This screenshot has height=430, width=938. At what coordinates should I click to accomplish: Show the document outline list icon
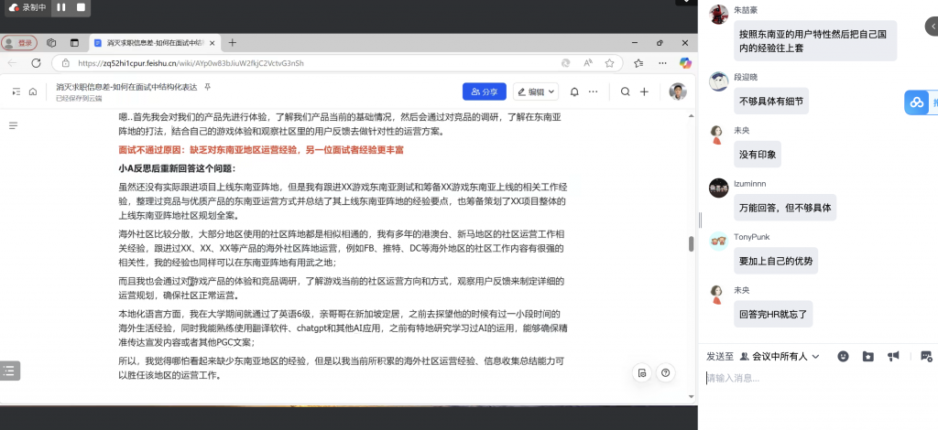[13, 125]
